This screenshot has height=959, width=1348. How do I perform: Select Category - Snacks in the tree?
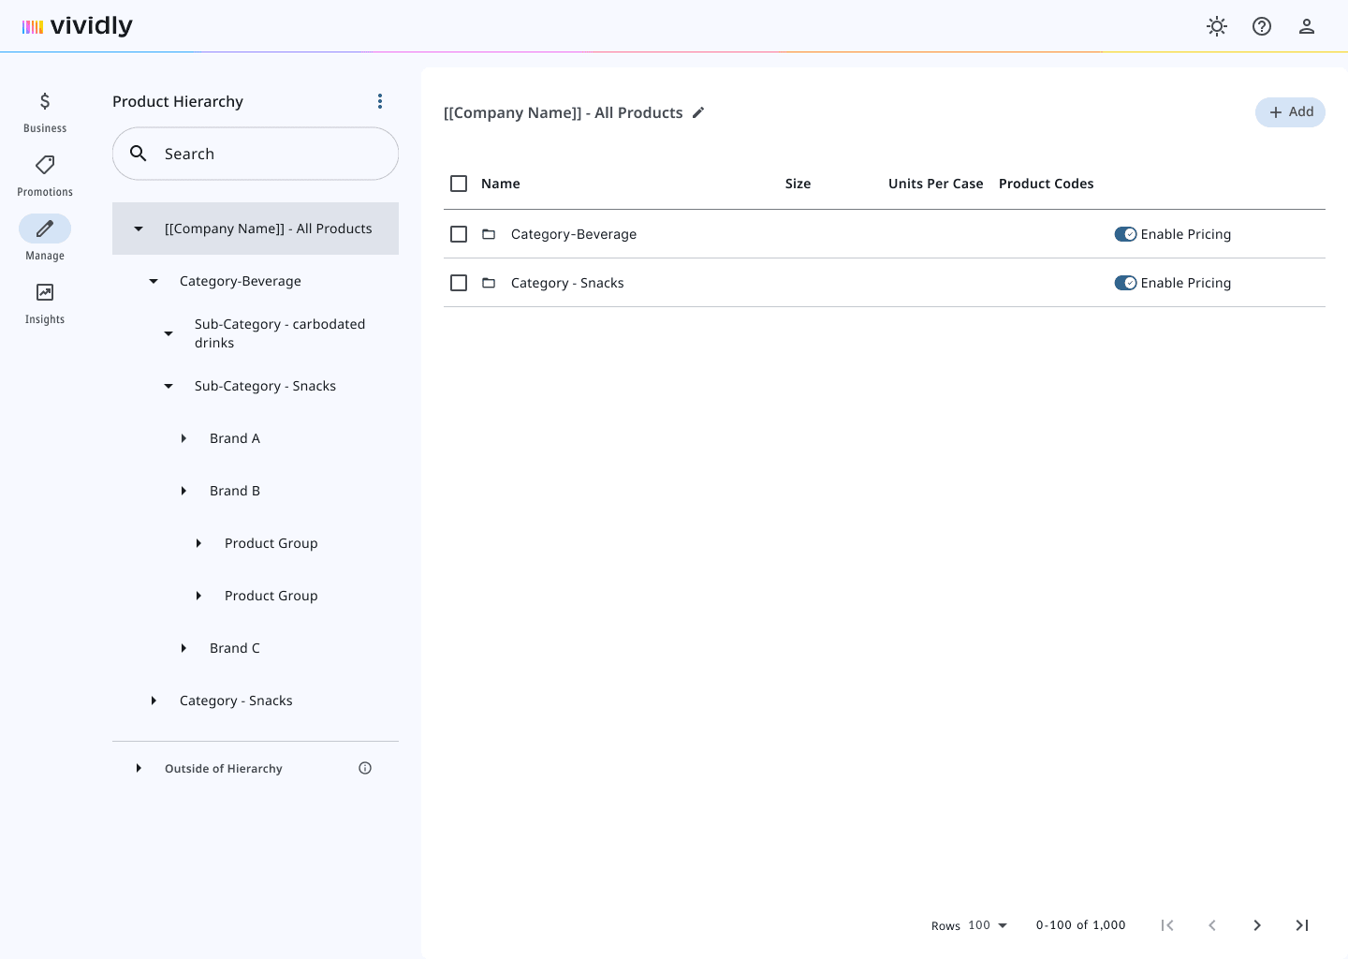[236, 701]
